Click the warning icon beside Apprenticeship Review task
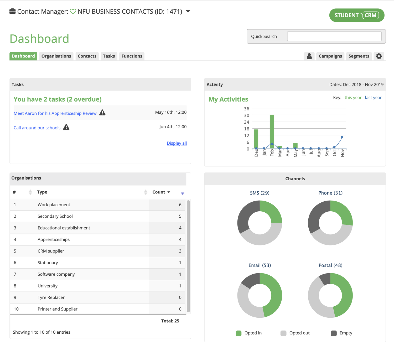The image size is (394, 346). pyautogui.click(x=102, y=112)
